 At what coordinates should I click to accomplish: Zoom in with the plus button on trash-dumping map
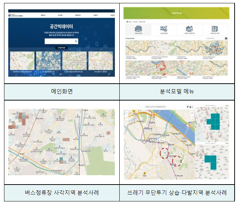[192, 113]
